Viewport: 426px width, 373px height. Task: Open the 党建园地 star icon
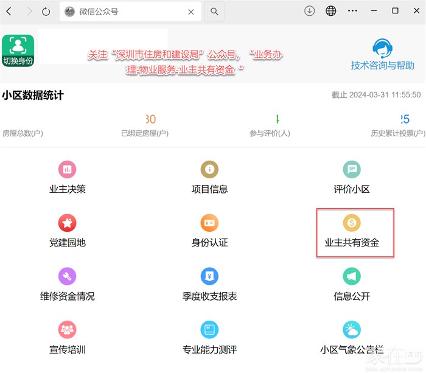click(67, 223)
